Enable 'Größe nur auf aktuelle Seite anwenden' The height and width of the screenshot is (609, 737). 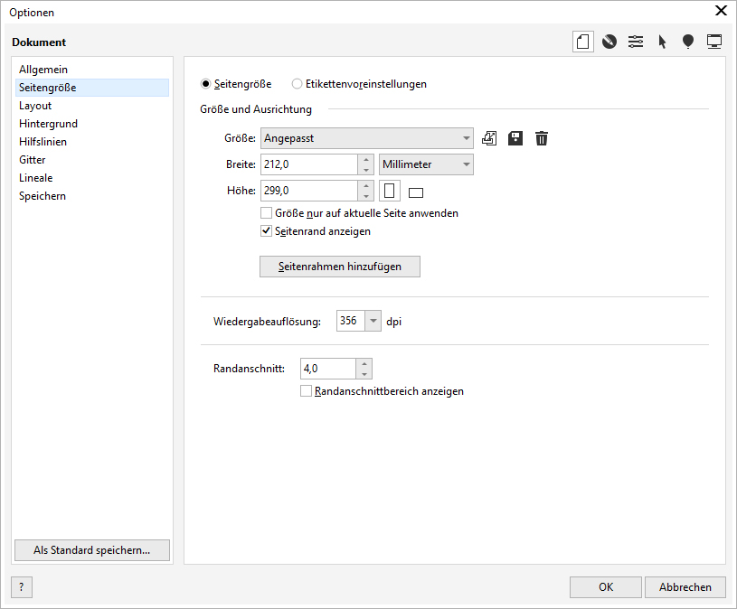[267, 213]
